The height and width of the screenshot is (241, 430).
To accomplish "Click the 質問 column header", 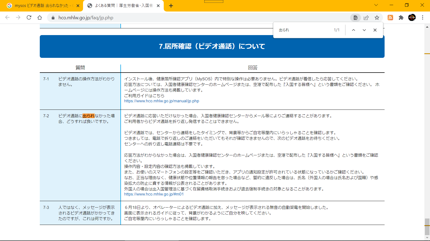I will (80, 68).
